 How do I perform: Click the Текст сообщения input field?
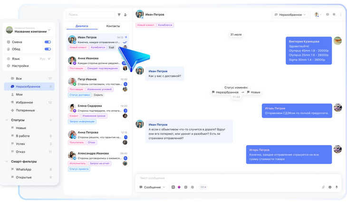(x=238, y=178)
